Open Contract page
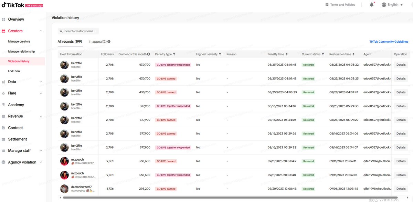Viewport: 413px width, 202px height. point(15,128)
